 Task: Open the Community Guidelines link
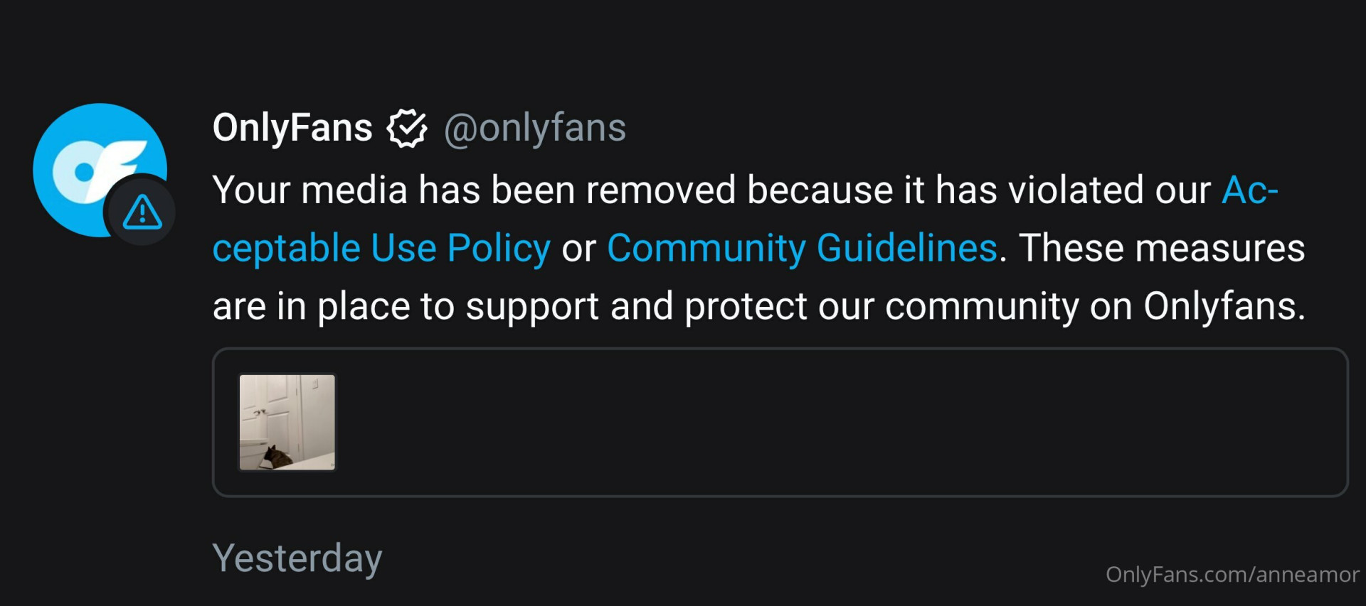[x=802, y=249]
